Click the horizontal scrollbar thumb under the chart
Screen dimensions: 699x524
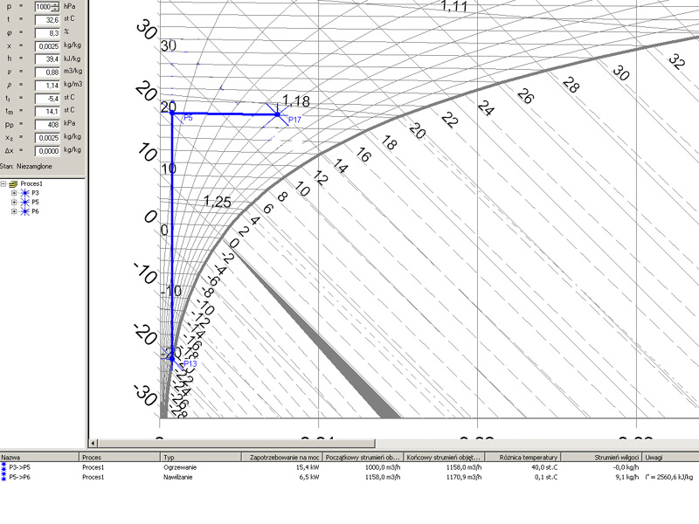click(x=236, y=444)
